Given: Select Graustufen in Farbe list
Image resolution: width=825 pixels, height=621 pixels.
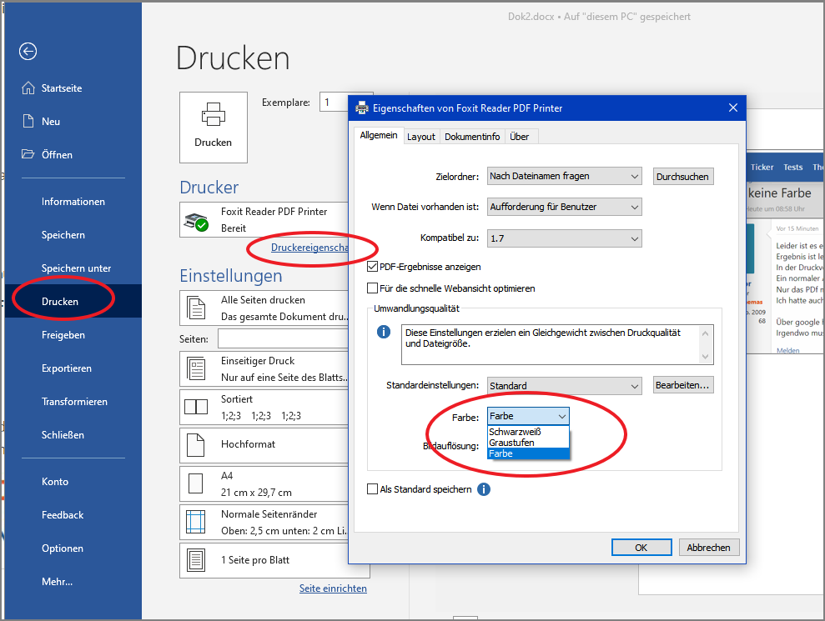Looking at the screenshot, I should [528, 443].
